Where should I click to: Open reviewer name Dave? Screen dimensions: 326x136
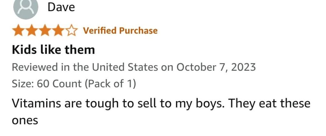[61, 7]
